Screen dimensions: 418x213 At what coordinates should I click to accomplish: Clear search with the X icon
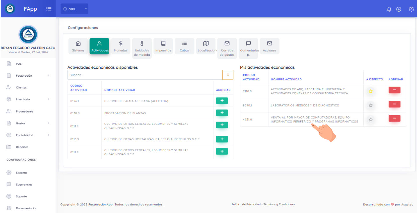[228, 75]
